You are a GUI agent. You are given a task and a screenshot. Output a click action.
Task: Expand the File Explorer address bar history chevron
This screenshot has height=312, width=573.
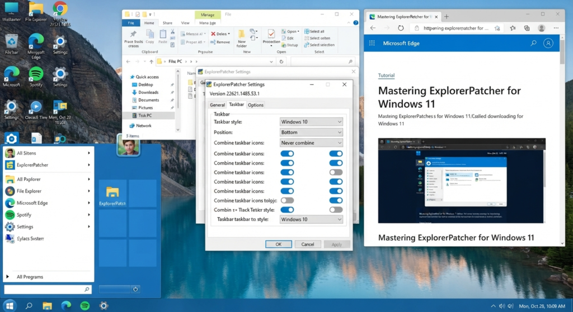pos(271,61)
